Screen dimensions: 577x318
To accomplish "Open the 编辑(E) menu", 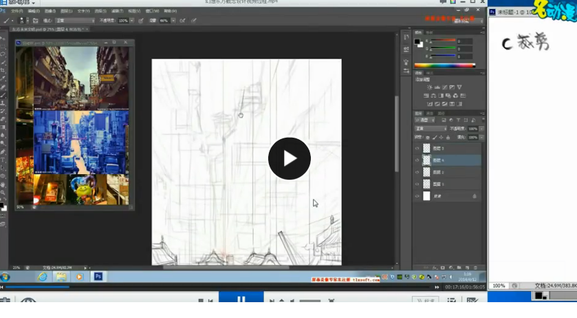I will coord(34,11).
